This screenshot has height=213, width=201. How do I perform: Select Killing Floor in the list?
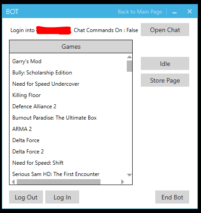(26, 95)
